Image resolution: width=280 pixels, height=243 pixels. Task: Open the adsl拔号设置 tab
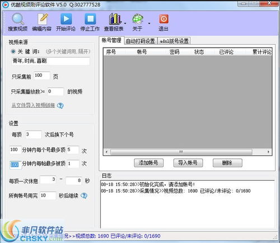174,41
